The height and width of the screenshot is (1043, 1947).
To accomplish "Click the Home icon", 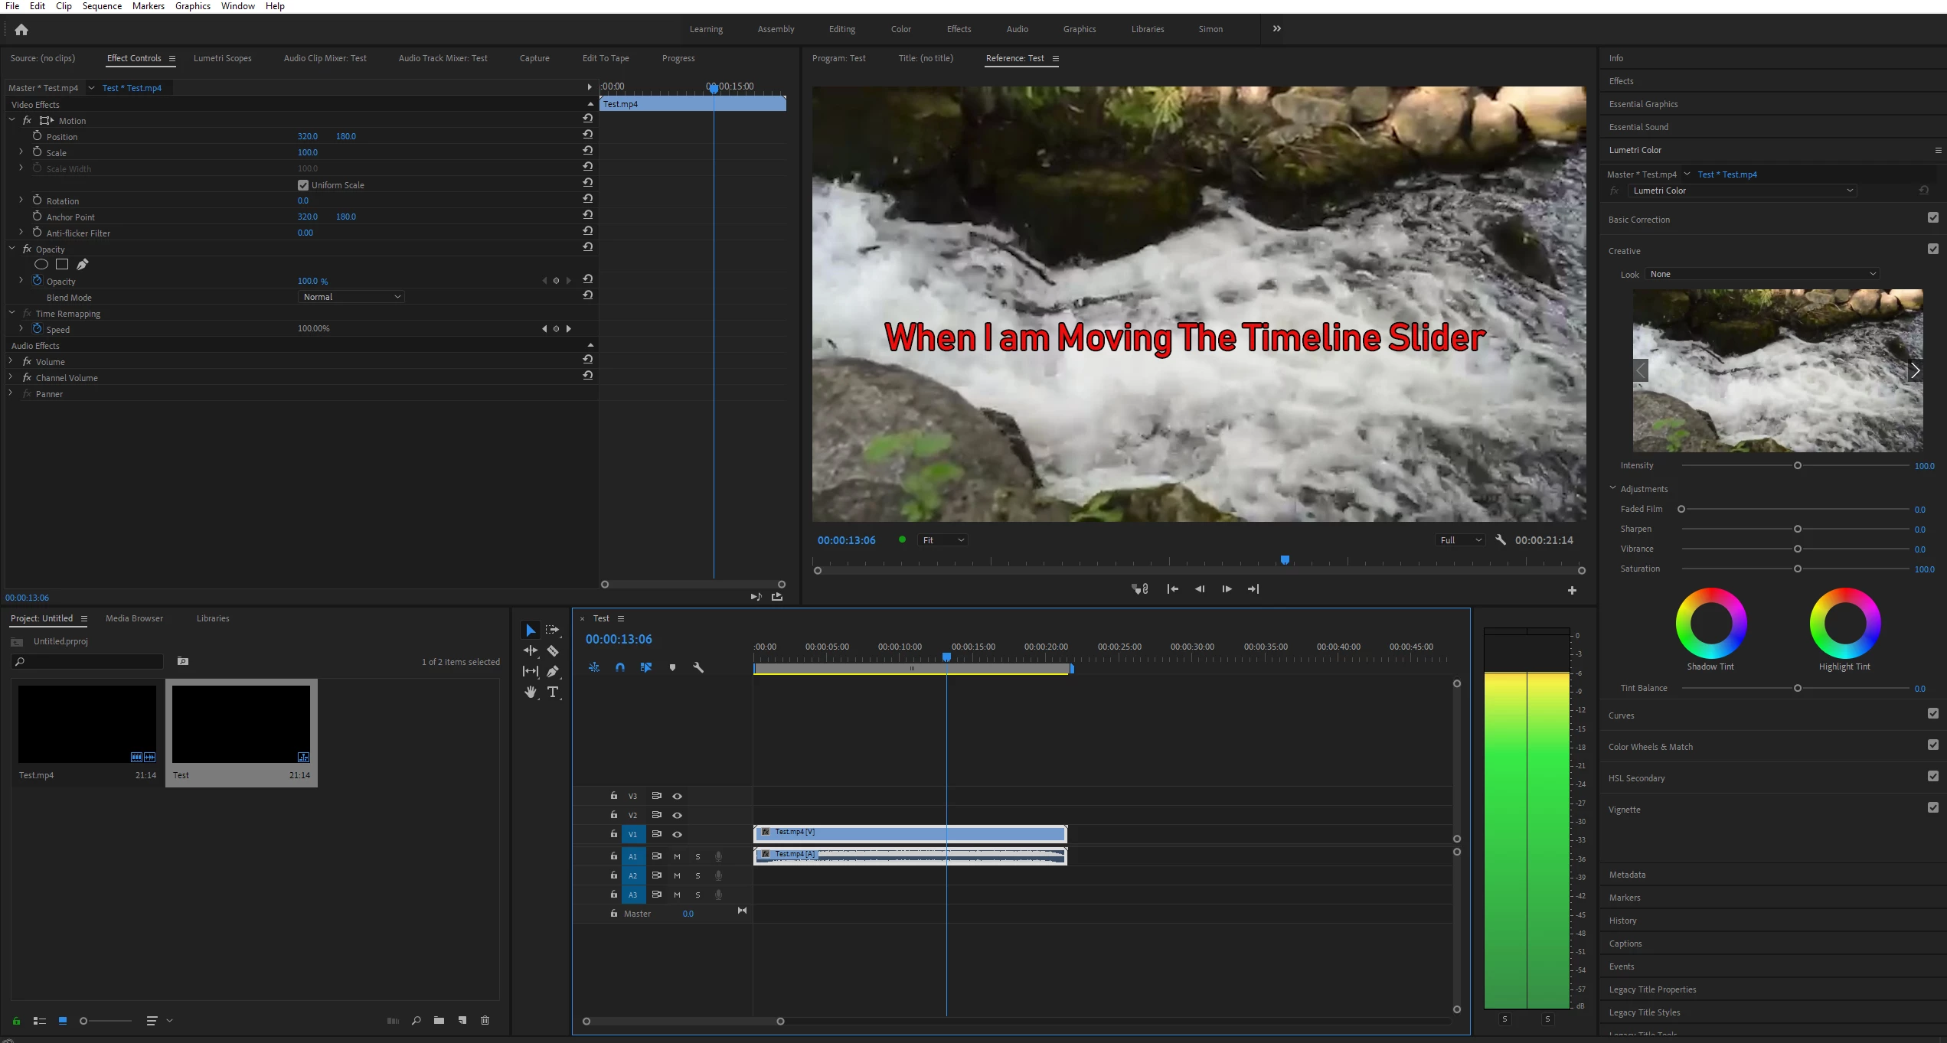I will (x=21, y=30).
